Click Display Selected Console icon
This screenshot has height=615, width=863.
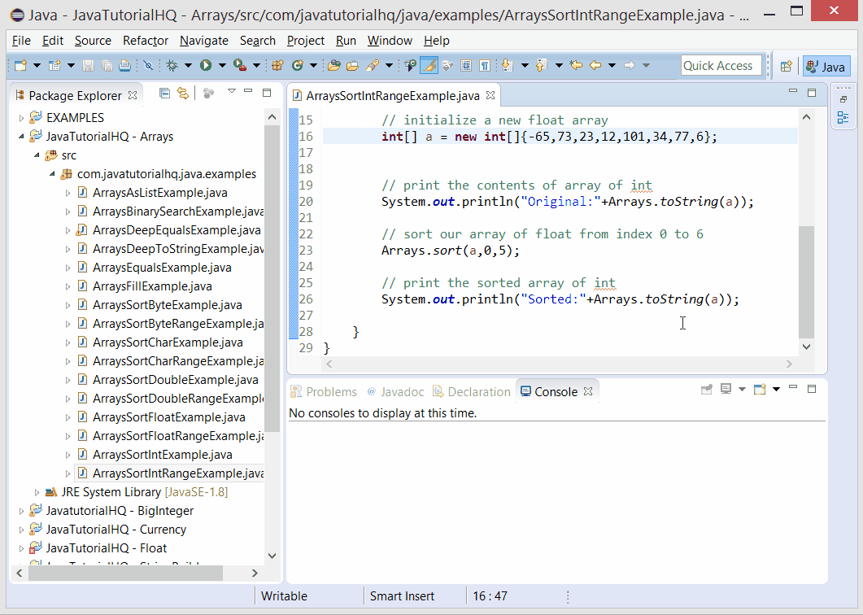pyautogui.click(x=726, y=390)
